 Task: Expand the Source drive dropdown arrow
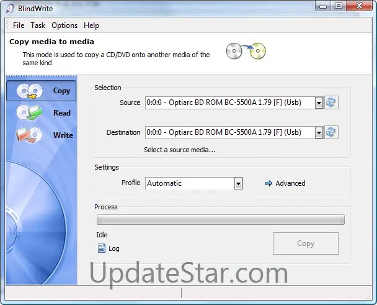point(319,103)
